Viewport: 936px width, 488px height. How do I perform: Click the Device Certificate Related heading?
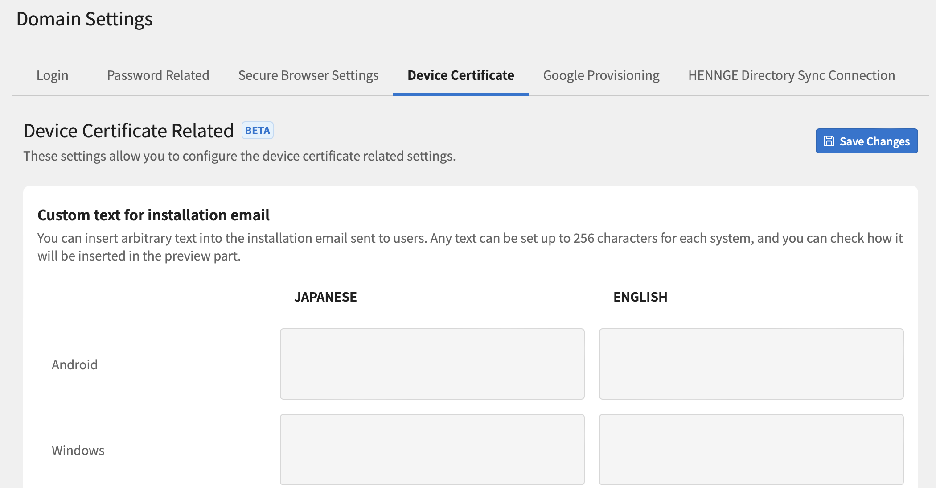[x=129, y=131]
